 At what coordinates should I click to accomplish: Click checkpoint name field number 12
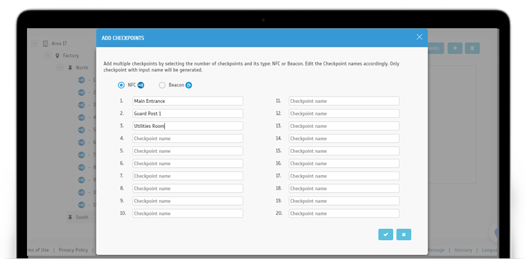pyautogui.click(x=344, y=113)
